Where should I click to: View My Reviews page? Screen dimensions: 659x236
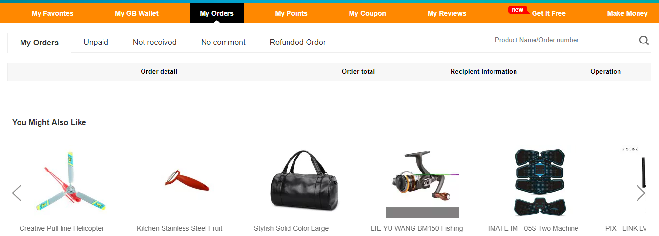pyautogui.click(x=447, y=13)
